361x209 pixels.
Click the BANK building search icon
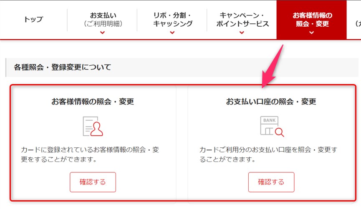pos(272,126)
